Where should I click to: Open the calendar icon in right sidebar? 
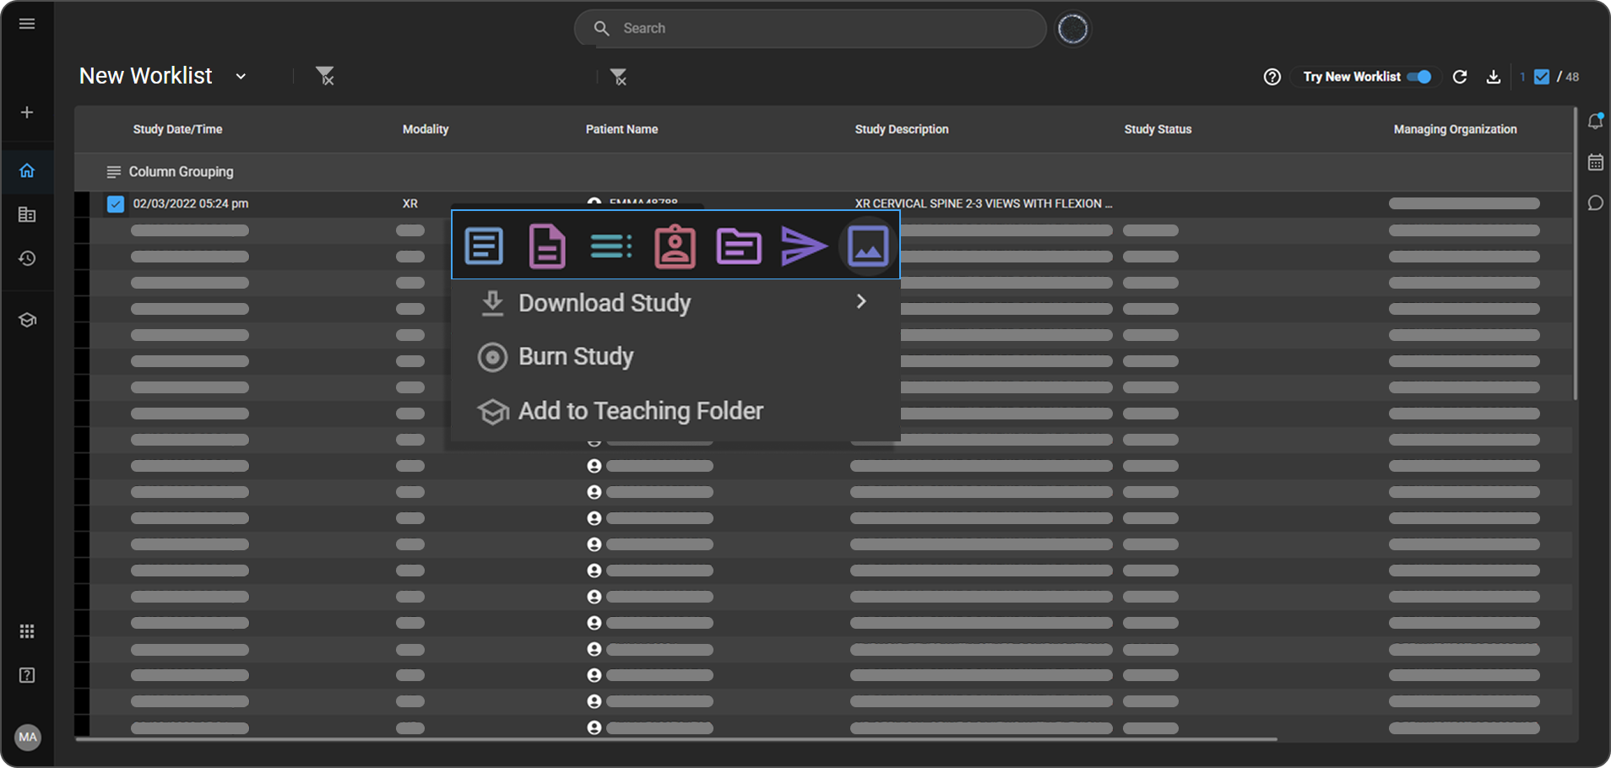pos(1595,163)
